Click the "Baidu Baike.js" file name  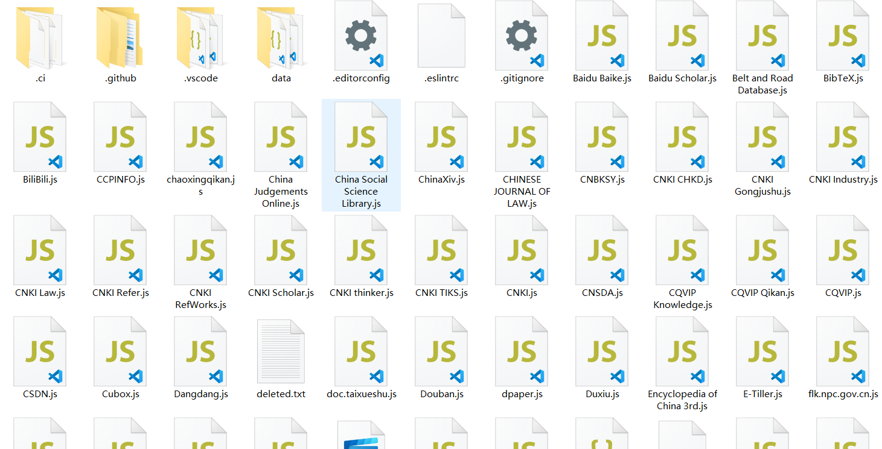602,78
